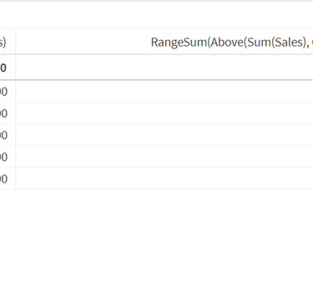Viewport: 313px width, 305px height.
Task: Click first data row's empty RangeSum cell
Action: point(164,91)
